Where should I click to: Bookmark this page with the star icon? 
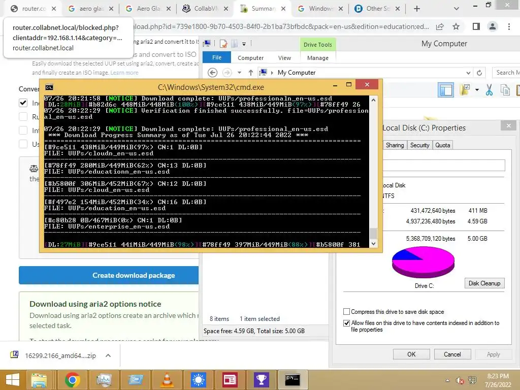coord(456,26)
